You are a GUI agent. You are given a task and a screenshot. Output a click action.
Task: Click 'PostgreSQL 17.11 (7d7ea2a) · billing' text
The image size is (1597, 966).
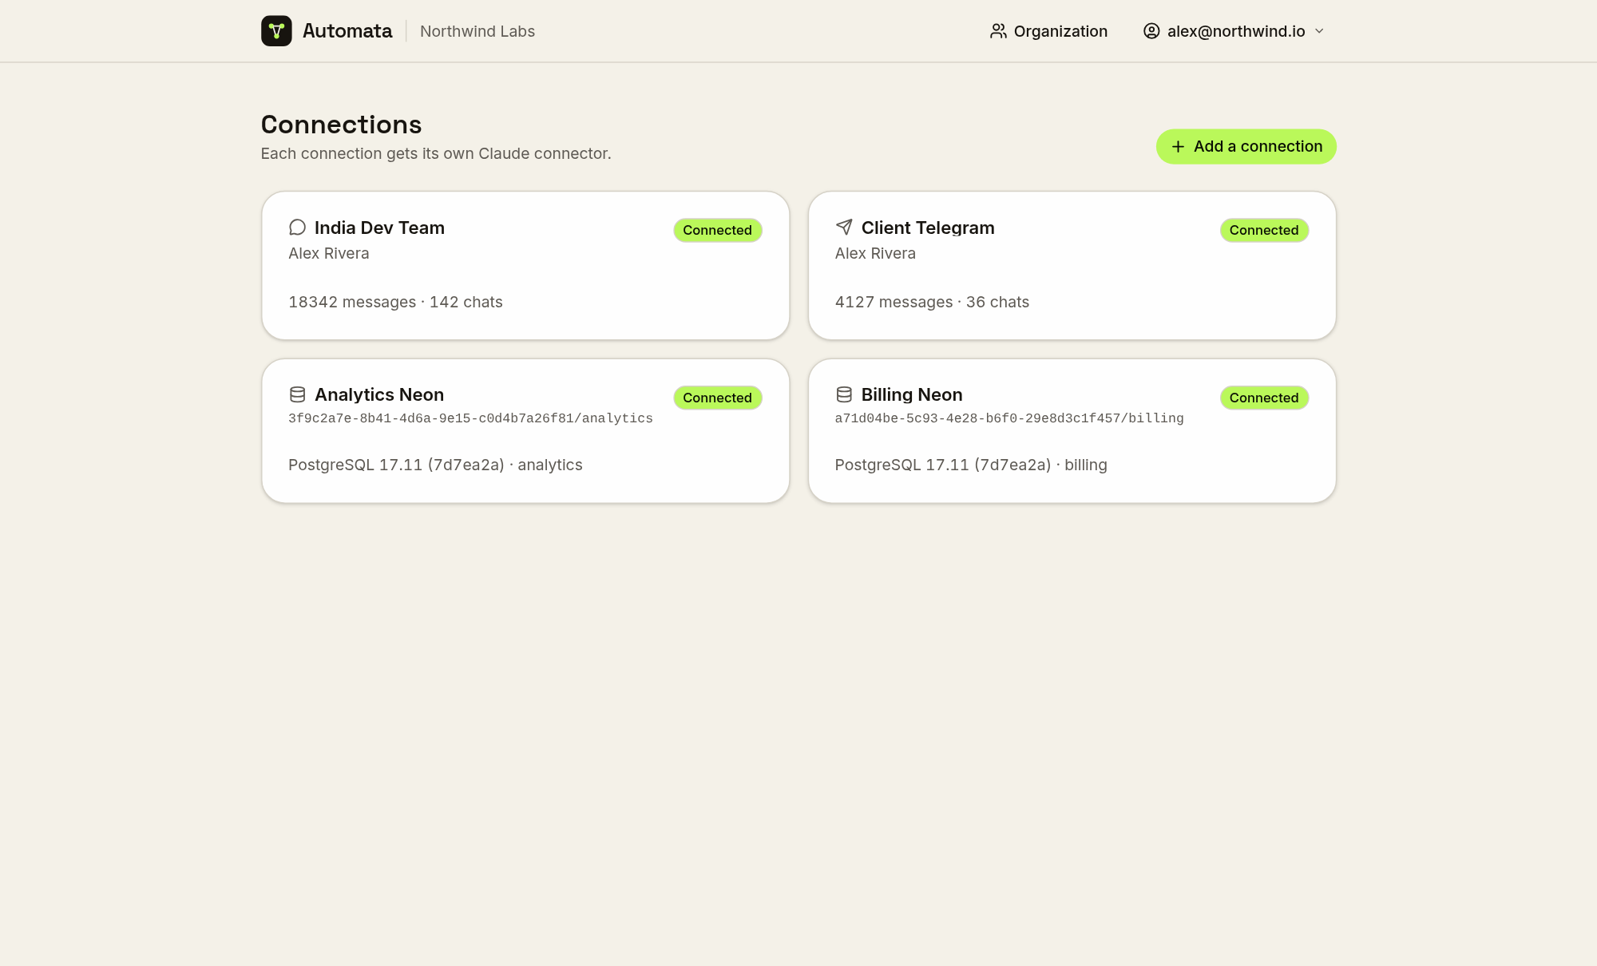tap(971, 465)
